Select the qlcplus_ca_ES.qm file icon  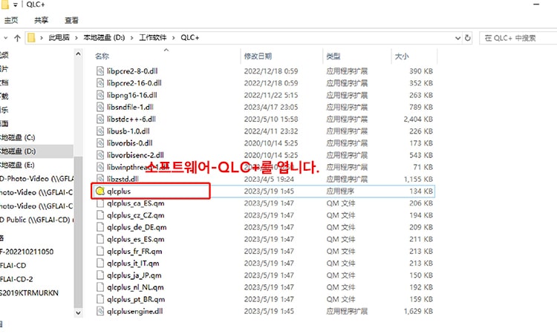click(x=100, y=203)
